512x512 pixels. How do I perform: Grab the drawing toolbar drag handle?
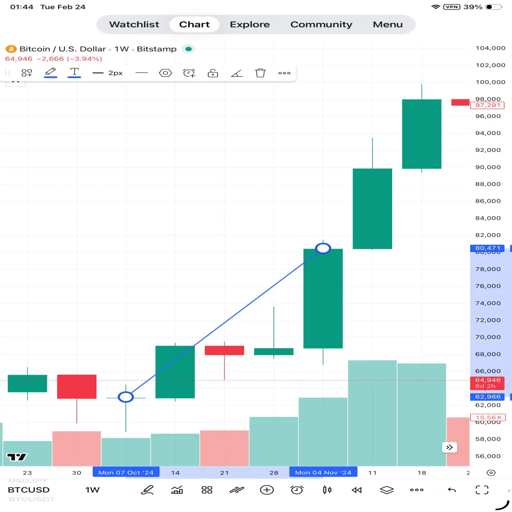click(x=8, y=73)
